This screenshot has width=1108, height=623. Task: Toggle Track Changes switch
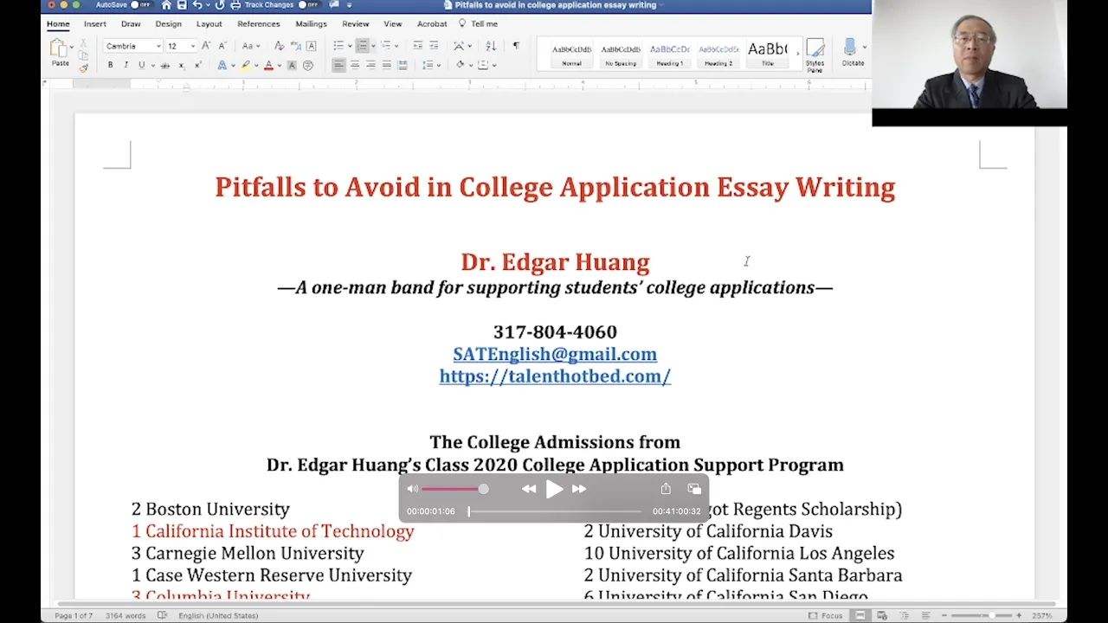coord(310,5)
